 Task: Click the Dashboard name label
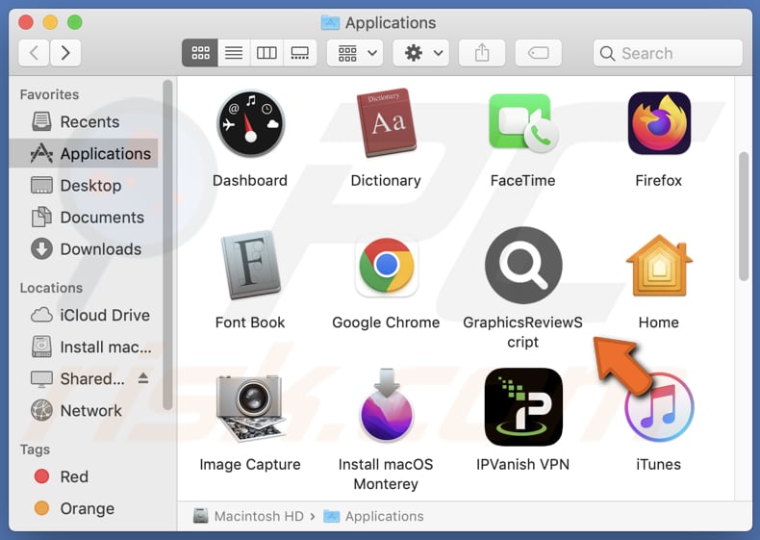click(x=250, y=181)
